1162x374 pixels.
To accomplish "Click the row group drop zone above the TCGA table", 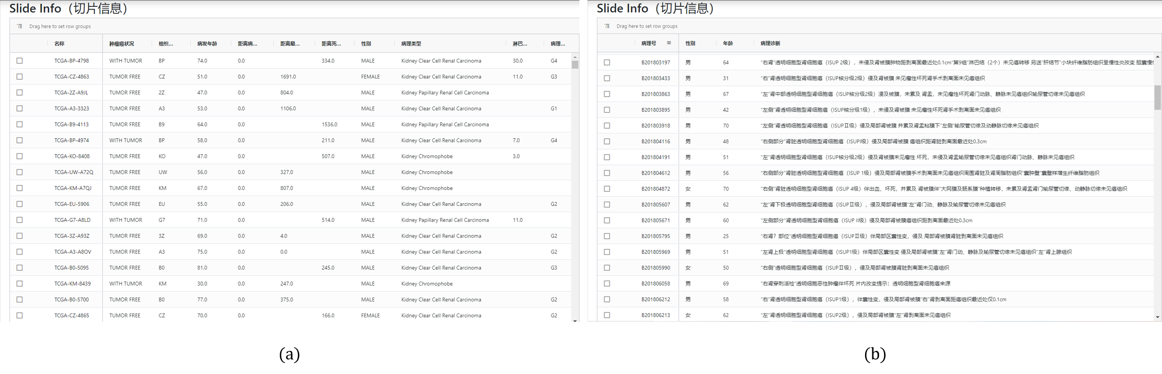I will coord(294,26).
